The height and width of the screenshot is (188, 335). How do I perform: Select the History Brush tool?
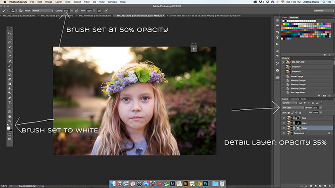click(x=9, y=75)
